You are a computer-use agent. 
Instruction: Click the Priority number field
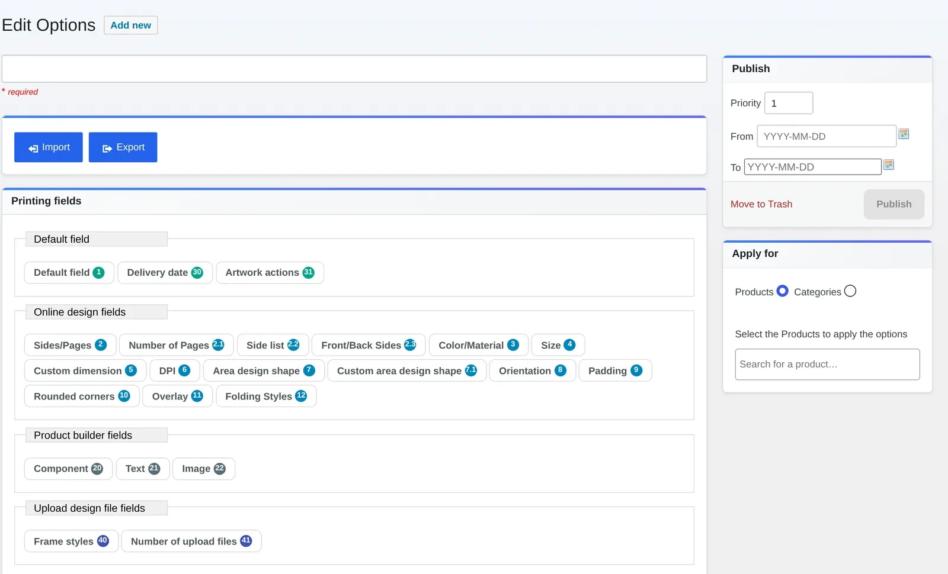coord(789,103)
